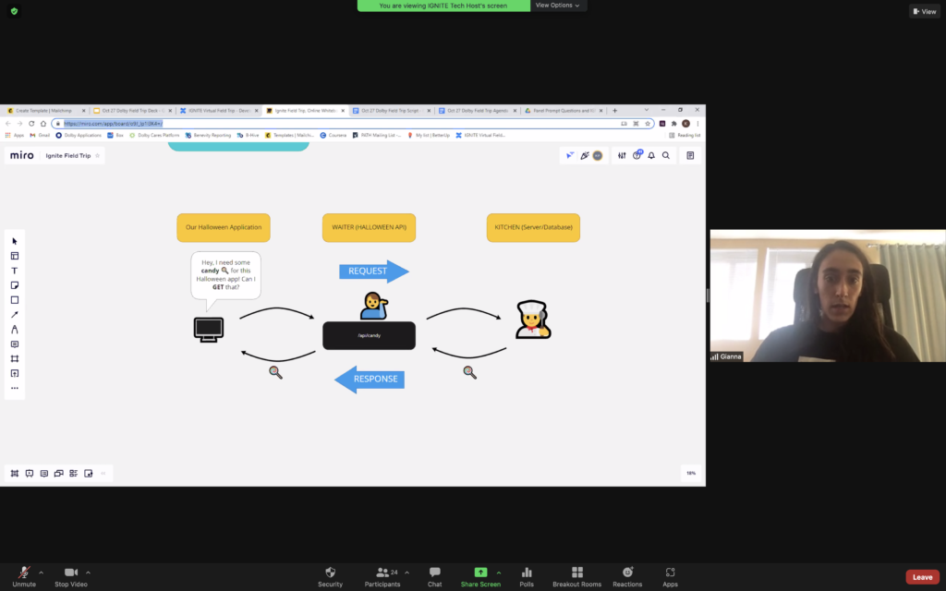Switch to the Oct 27 Dolby Field Trip Deck tab

pyautogui.click(x=133, y=111)
